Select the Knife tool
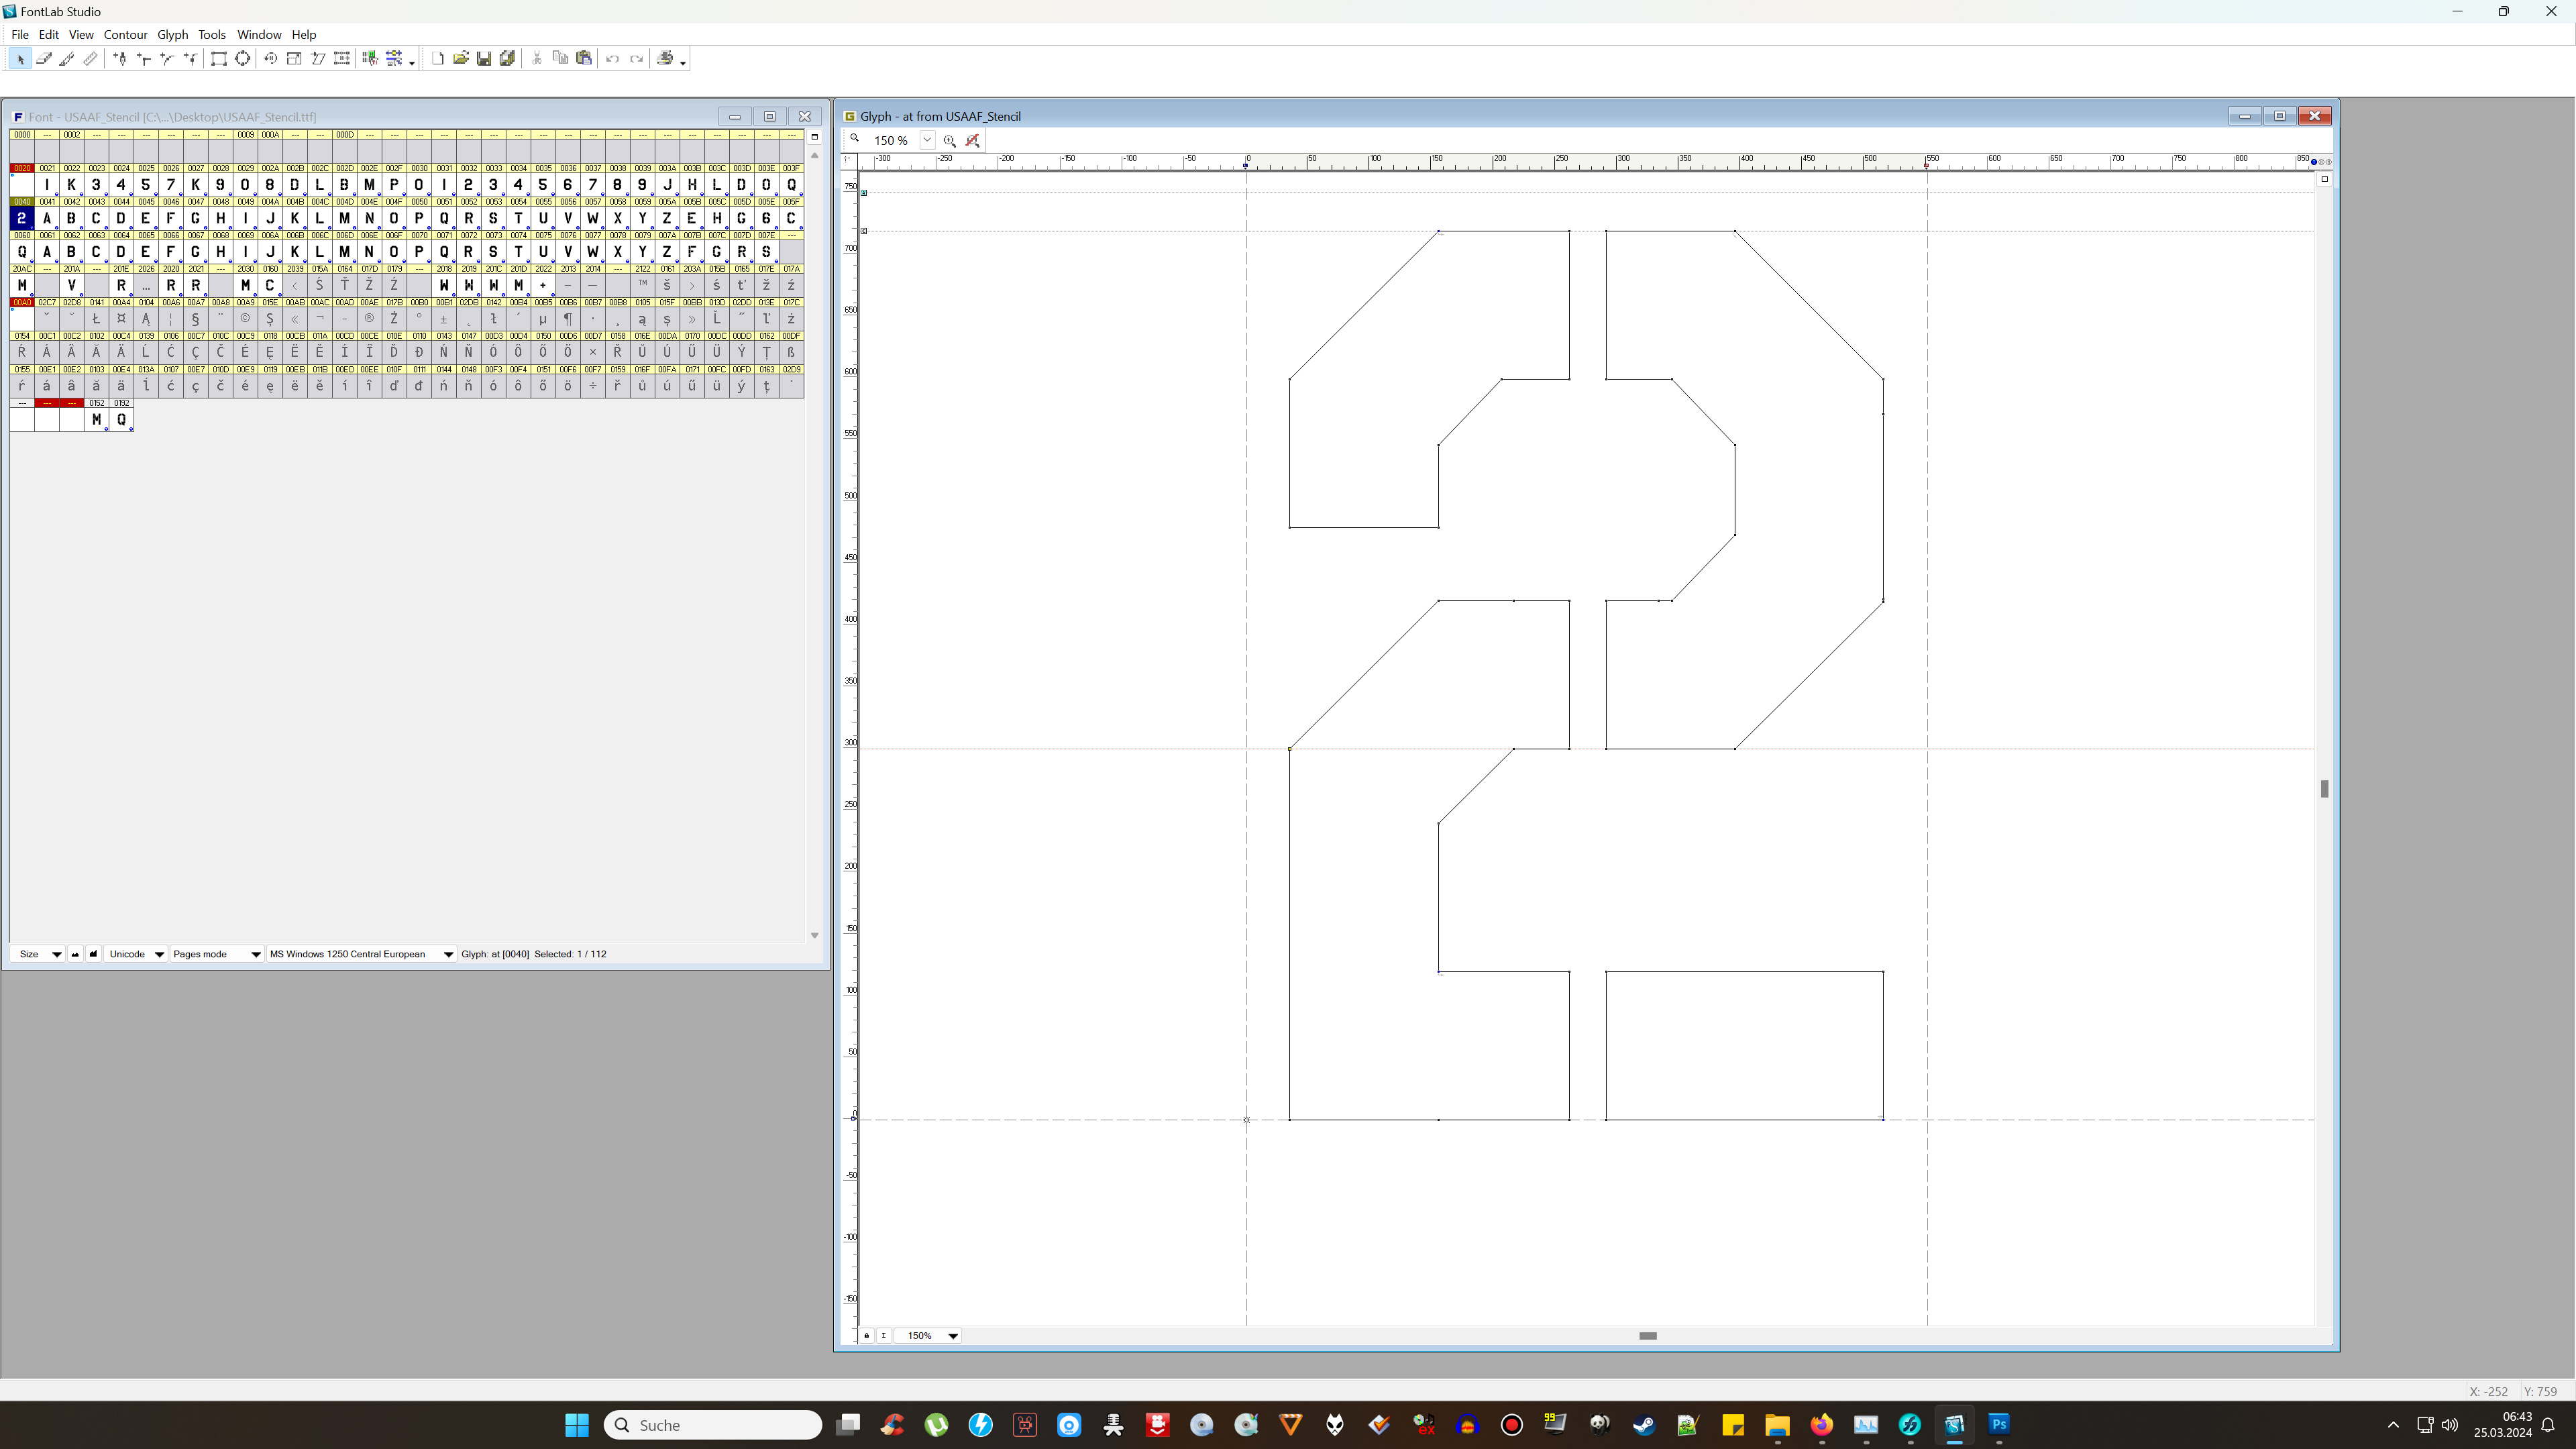 point(66,59)
